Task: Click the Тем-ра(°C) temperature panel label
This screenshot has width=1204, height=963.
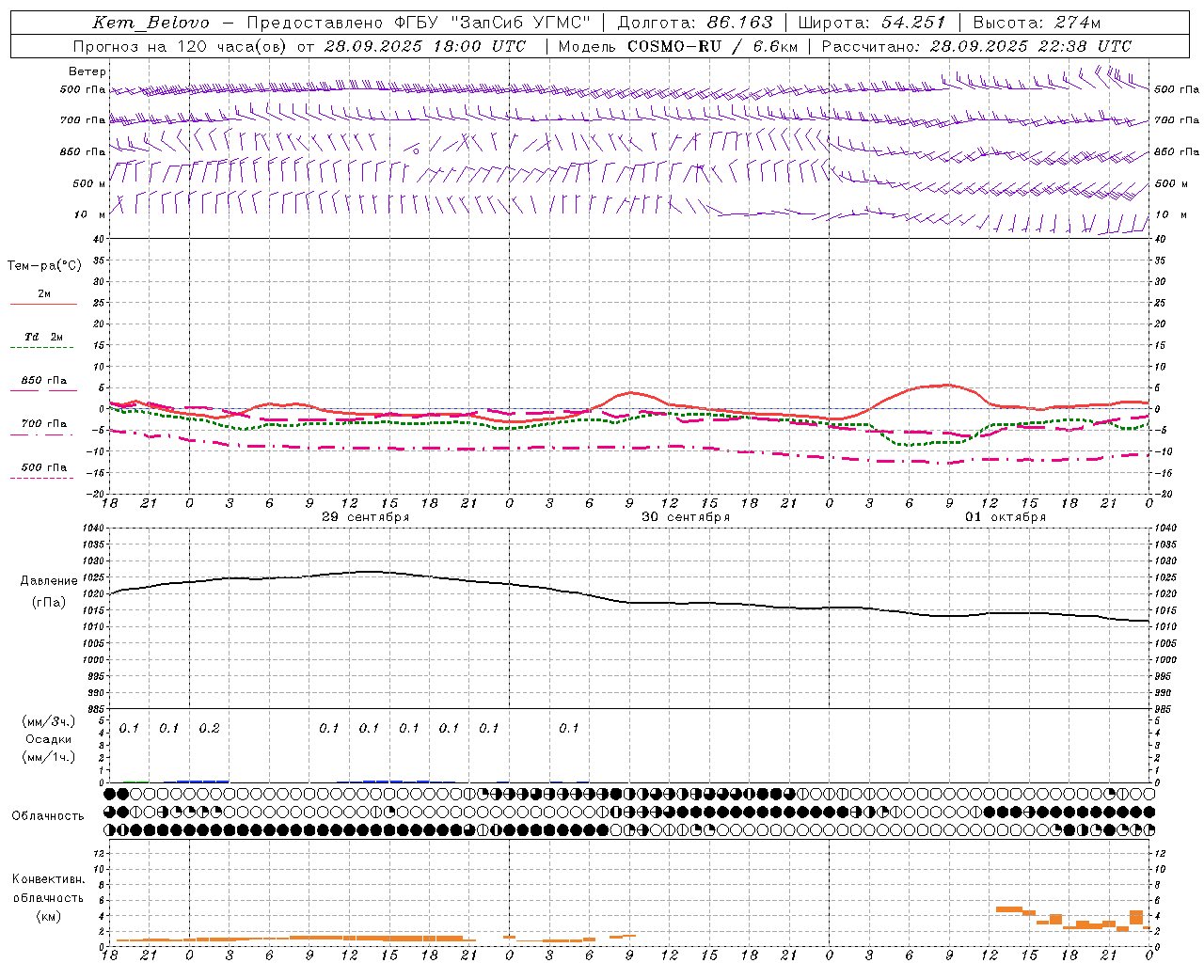Action: (x=44, y=266)
